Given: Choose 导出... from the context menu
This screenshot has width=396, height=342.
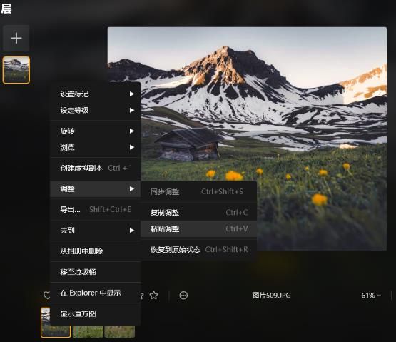Looking at the screenshot, I should (x=96, y=209).
